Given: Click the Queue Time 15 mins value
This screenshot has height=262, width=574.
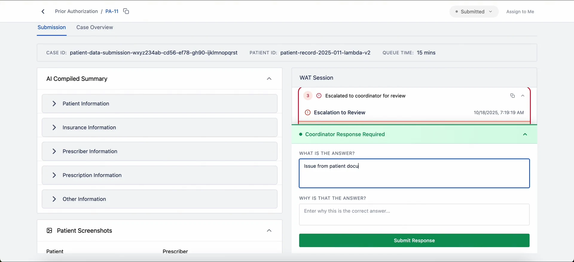Looking at the screenshot, I should 426,53.
